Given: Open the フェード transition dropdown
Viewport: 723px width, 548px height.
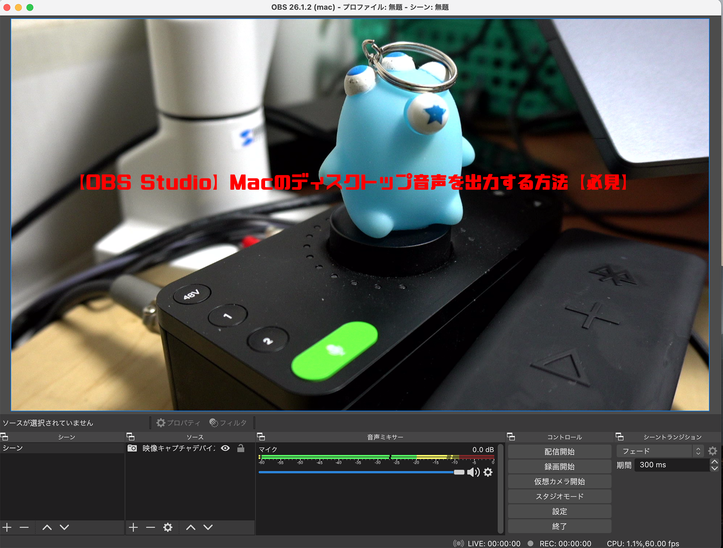Looking at the screenshot, I should pos(660,451).
